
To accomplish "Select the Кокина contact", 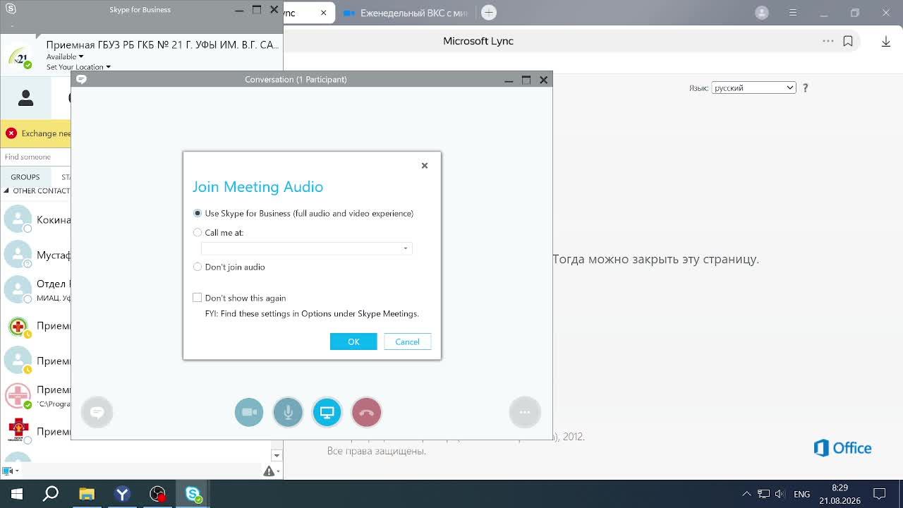I will (x=36, y=219).
